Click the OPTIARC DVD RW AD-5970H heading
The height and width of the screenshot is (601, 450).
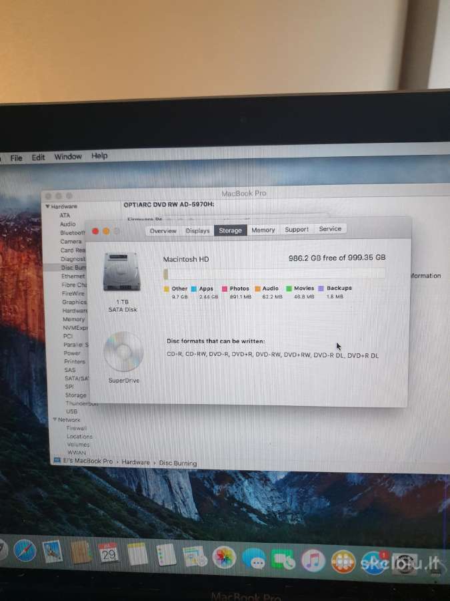coord(169,205)
